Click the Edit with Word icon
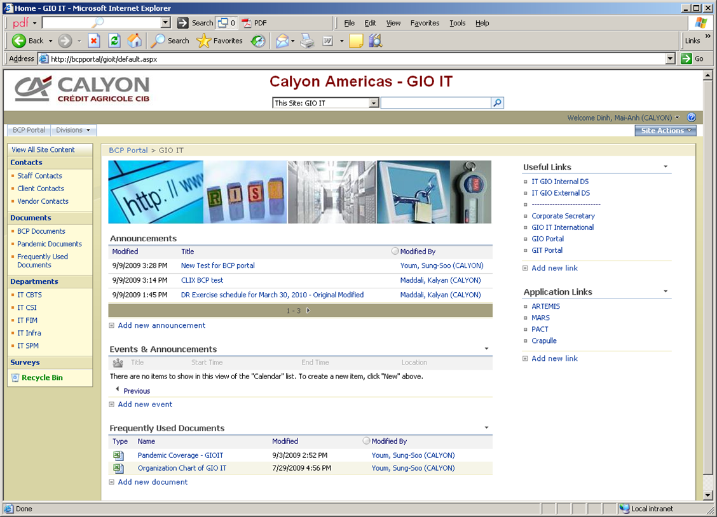Image resolution: width=717 pixels, height=517 pixels. click(327, 41)
